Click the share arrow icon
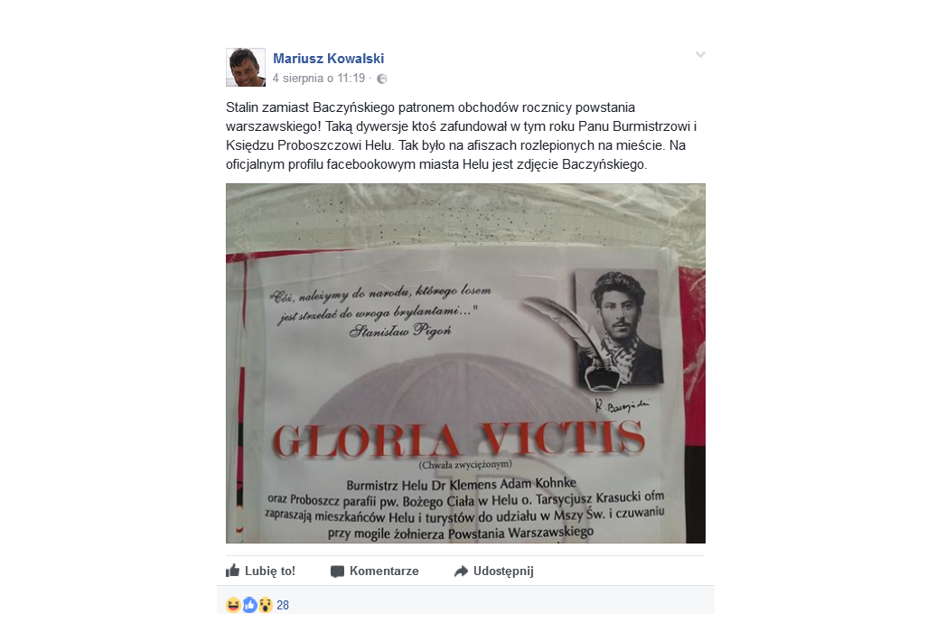This screenshot has height=641, width=936. pos(461,571)
